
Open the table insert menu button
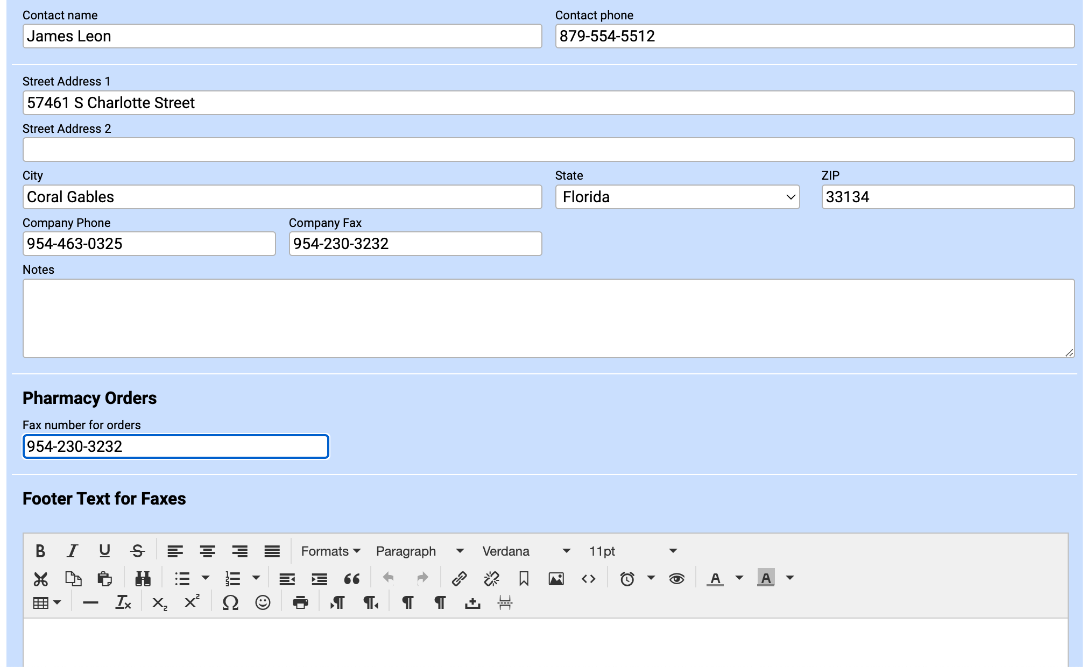tap(47, 602)
